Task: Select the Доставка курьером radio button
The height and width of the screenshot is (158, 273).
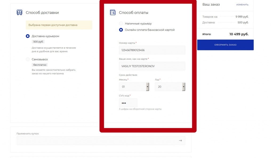Action: click(28, 36)
